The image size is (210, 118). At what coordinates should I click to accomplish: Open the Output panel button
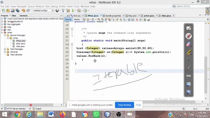[37, 109]
